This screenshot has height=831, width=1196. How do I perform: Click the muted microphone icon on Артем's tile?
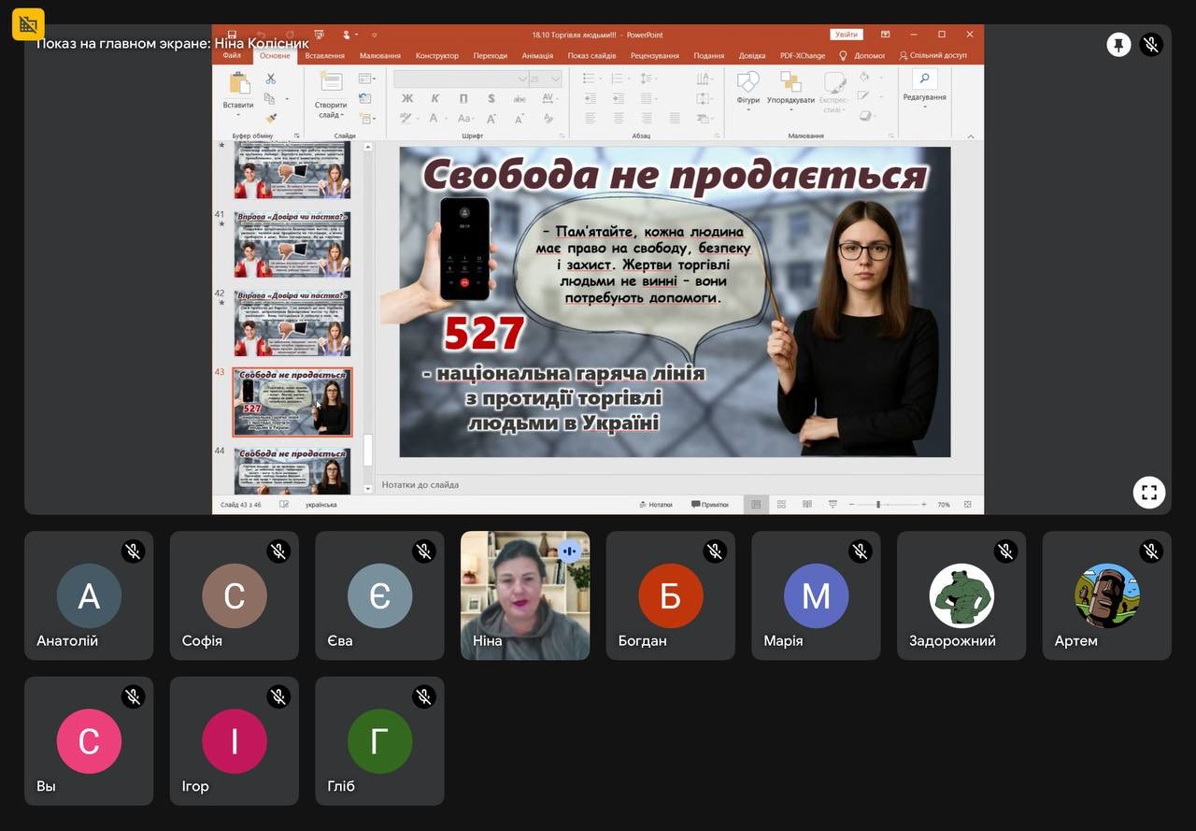(x=1151, y=551)
